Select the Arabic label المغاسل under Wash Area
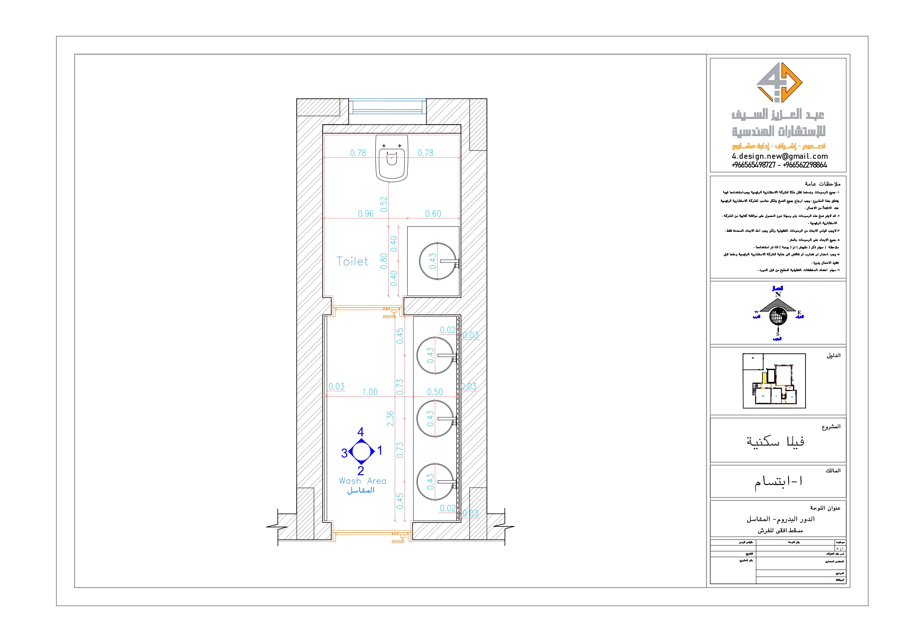The width and height of the screenshot is (908, 642). coord(361,490)
